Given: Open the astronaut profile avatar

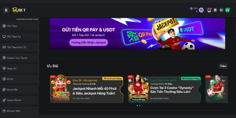Looking at the screenshot, I should pos(209,10).
